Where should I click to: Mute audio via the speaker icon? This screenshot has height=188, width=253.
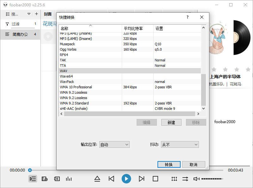(x=196, y=179)
